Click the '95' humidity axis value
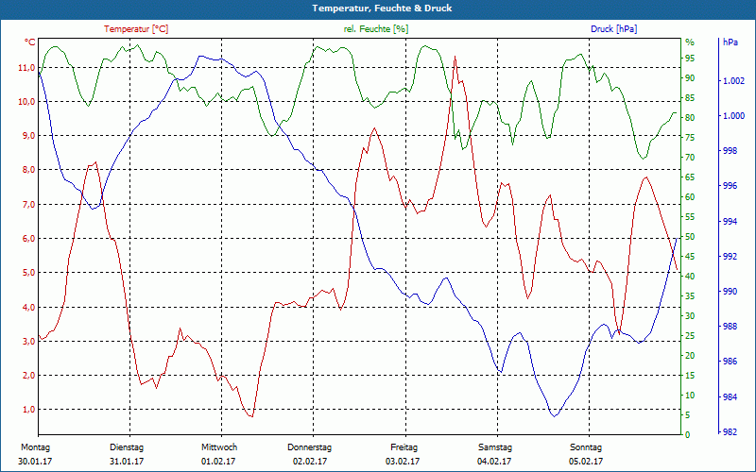 [690, 59]
